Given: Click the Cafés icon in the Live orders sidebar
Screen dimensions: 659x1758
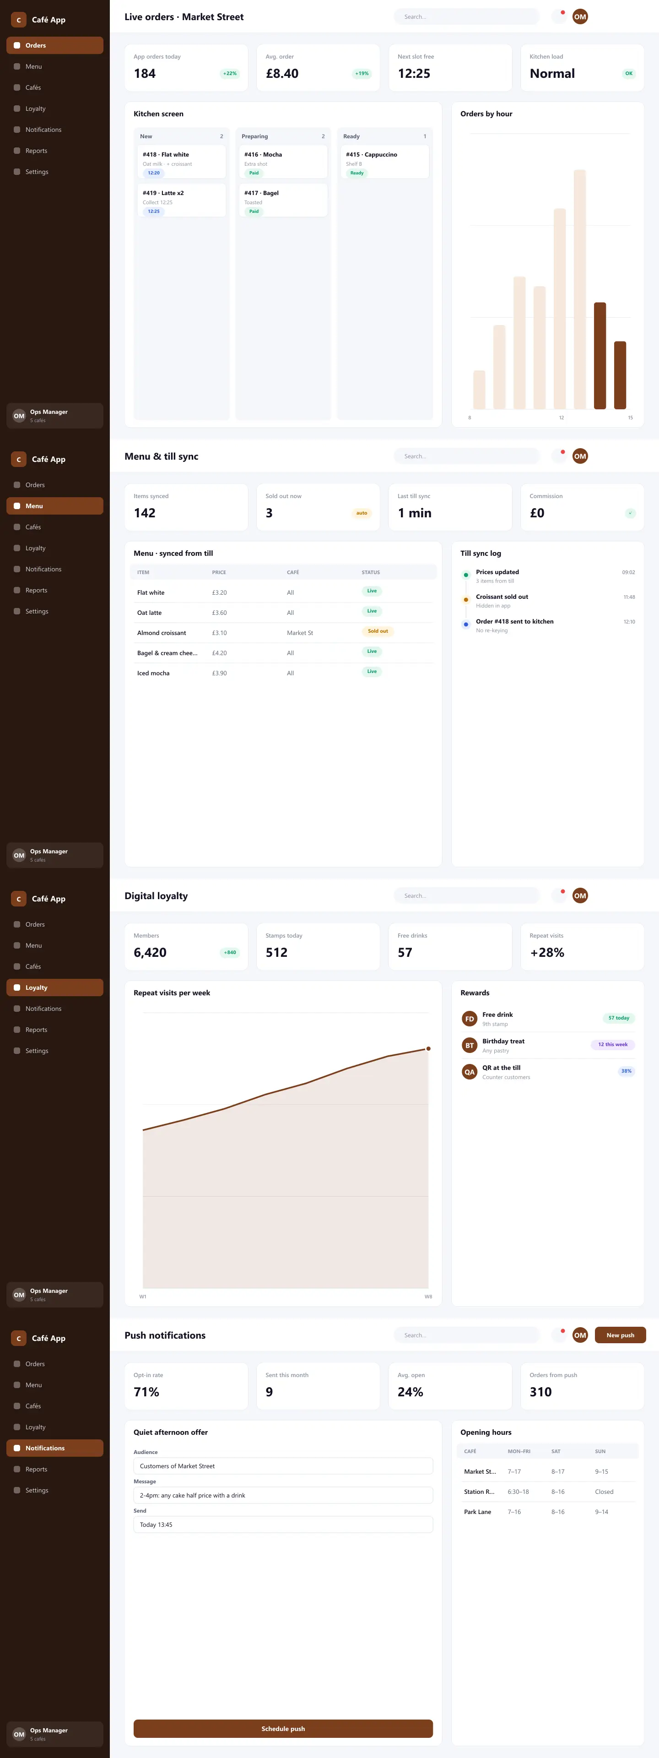Looking at the screenshot, I should point(17,87).
